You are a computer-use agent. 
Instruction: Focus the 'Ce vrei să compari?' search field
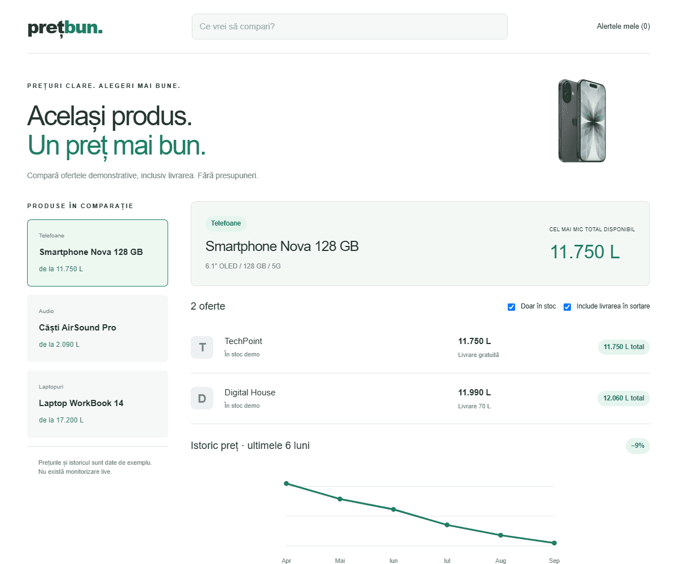click(x=350, y=27)
